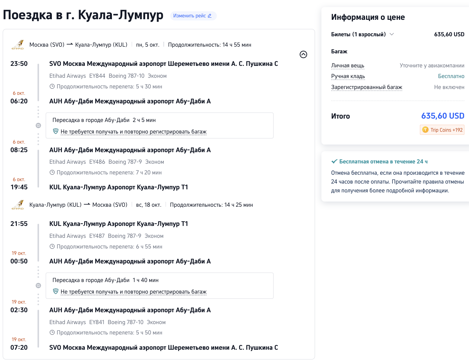Click the Etihad logo on the Kuala Lumpur–Moscow segment
469x361 pixels.
coord(18,205)
